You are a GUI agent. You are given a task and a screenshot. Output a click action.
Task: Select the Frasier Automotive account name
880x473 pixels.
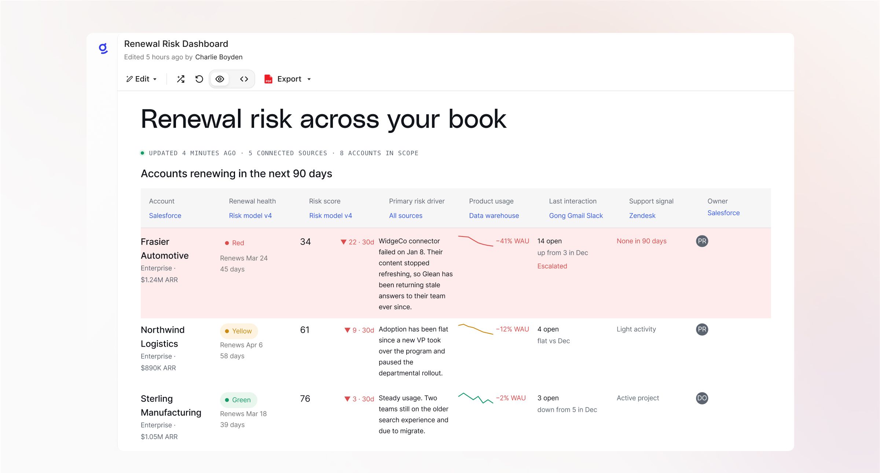pyautogui.click(x=165, y=249)
